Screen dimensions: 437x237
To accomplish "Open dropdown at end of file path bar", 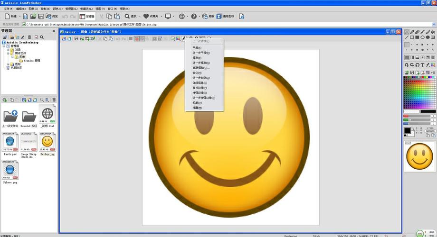I will 434,25.
